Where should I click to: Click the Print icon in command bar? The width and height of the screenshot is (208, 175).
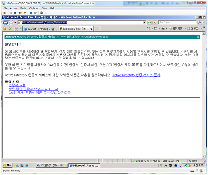coord(163,28)
